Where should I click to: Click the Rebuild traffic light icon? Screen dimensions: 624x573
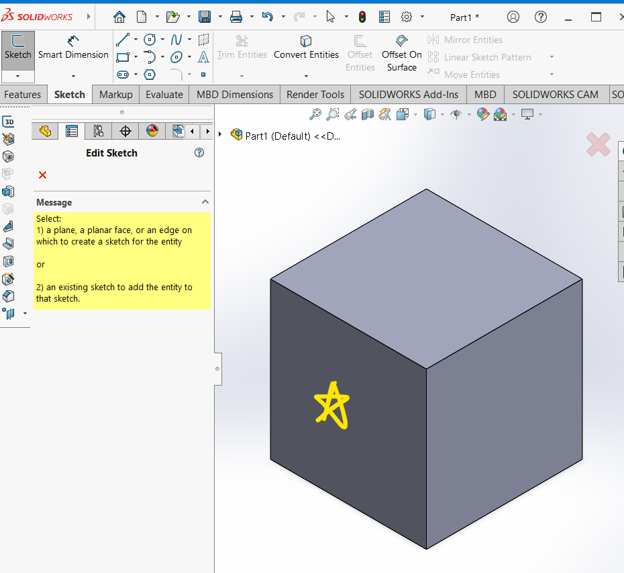(362, 17)
